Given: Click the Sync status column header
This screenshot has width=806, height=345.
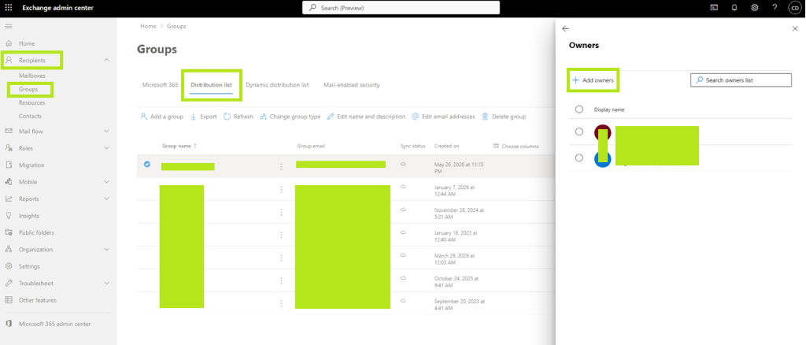Looking at the screenshot, I should (x=412, y=146).
